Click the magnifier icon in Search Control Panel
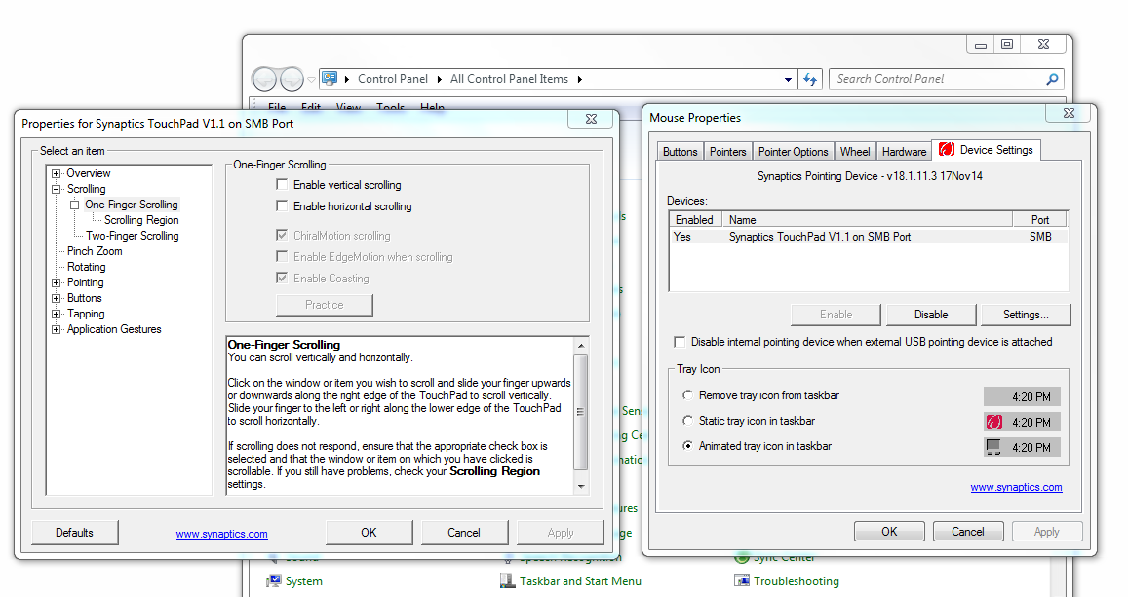The width and height of the screenshot is (1128, 597). 1052,79
